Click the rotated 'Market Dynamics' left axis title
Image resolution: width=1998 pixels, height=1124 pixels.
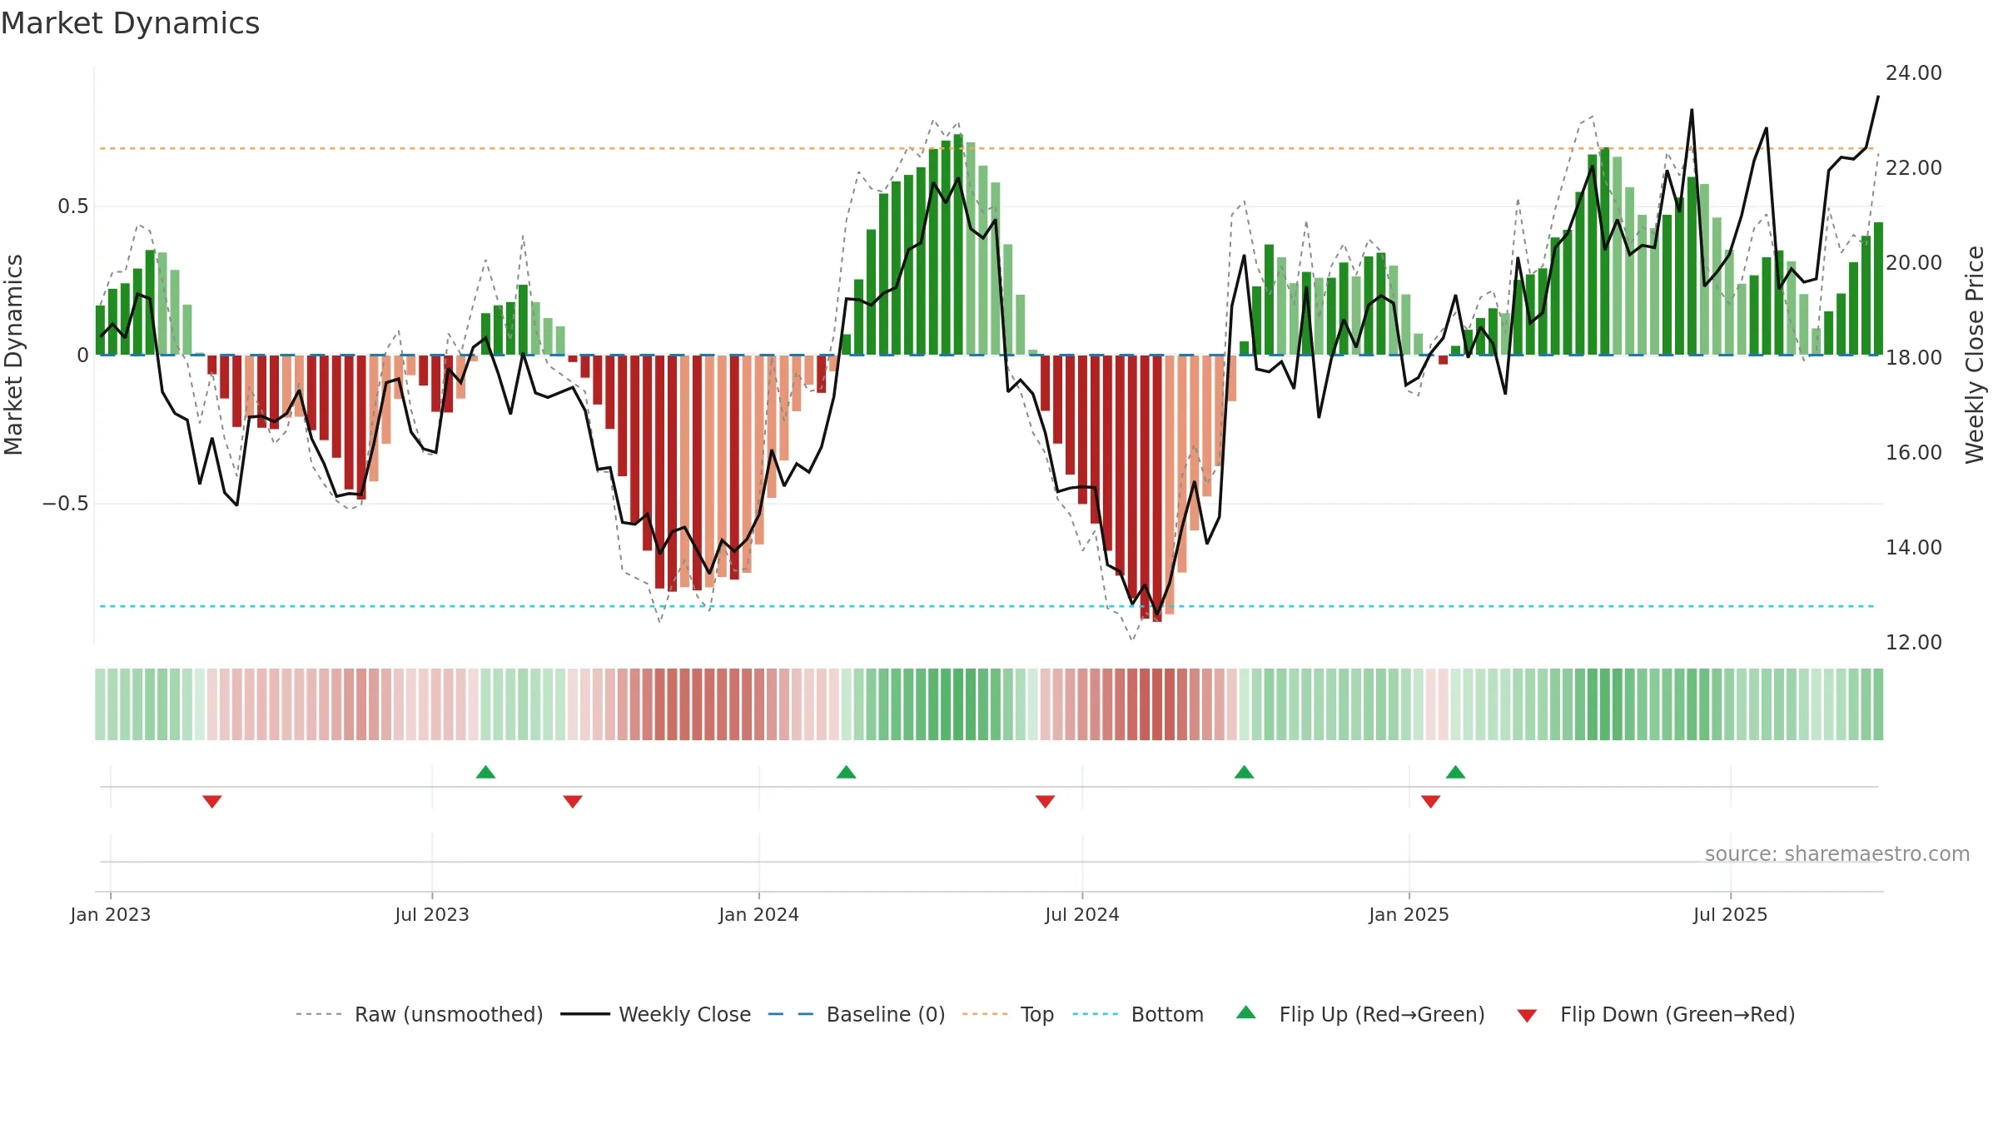click(x=13, y=355)
